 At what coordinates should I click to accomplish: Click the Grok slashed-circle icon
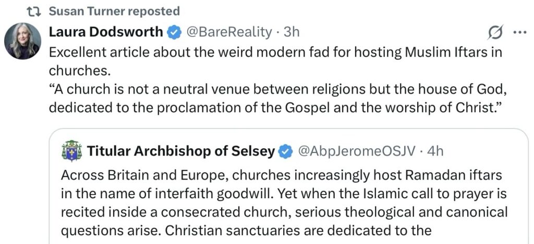pos(494,33)
